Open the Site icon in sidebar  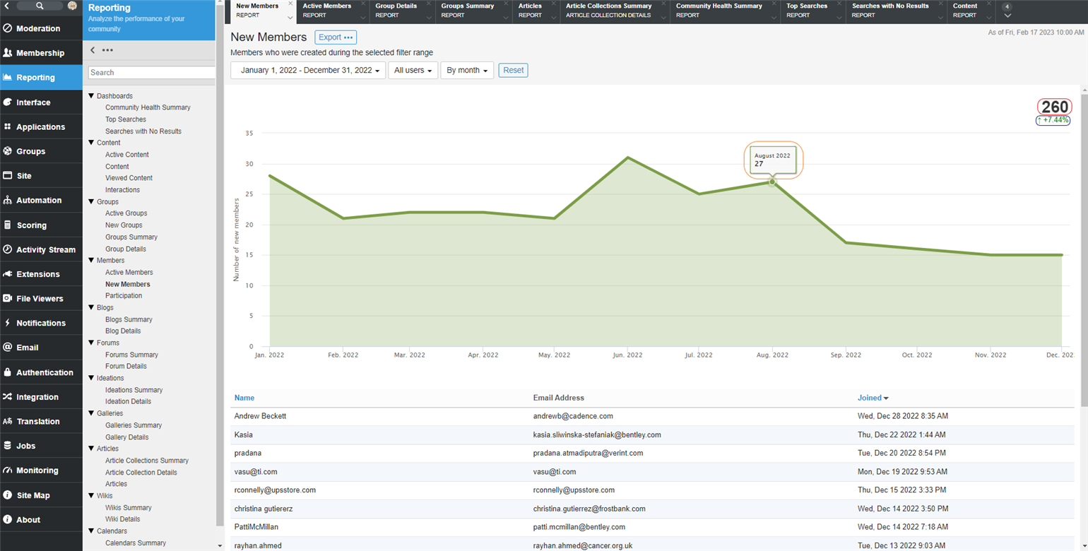8,176
